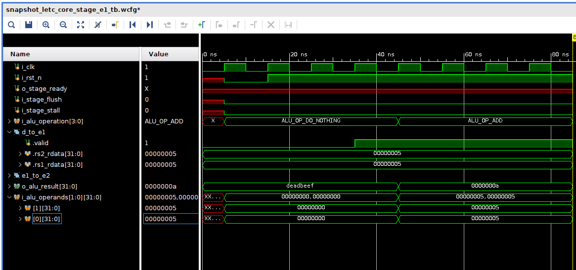Click the next transition icon

tap(184, 25)
